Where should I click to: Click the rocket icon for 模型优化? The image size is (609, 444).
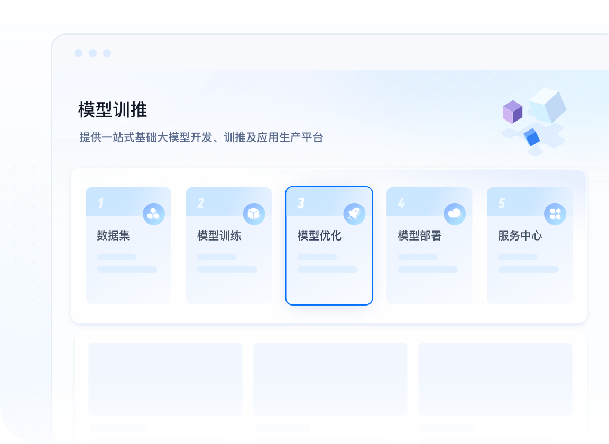coord(354,214)
